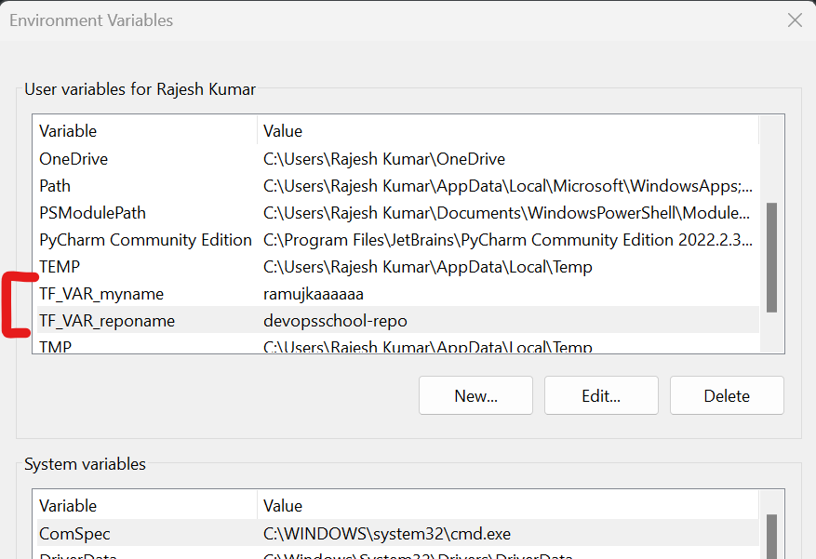
Task: Click the Delete button for user variables
Action: (x=727, y=395)
